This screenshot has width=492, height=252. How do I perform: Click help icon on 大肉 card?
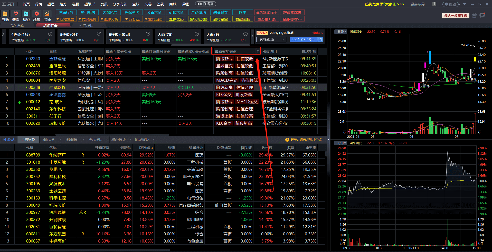(197, 34)
